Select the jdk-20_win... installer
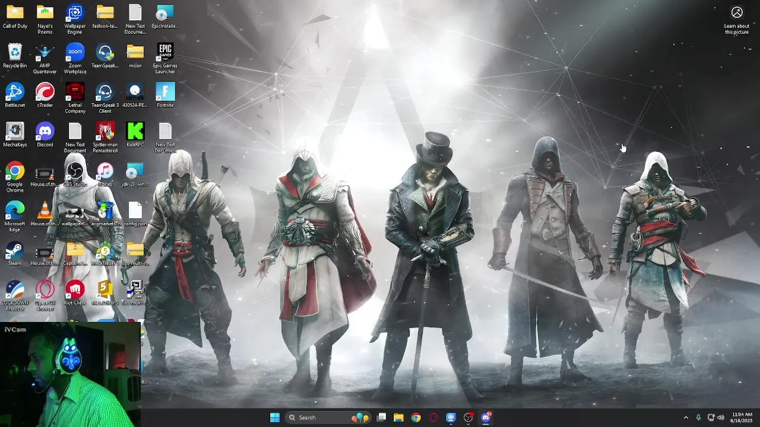The width and height of the screenshot is (760, 427). (x=135, y=174)
